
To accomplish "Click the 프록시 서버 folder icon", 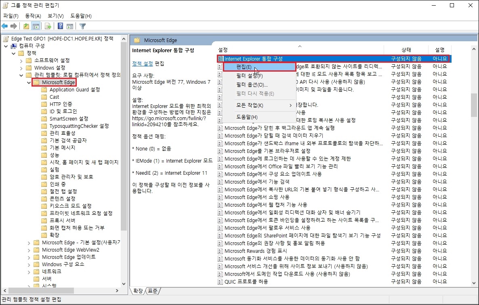I will pyautogui.click(x=44, y=220).
